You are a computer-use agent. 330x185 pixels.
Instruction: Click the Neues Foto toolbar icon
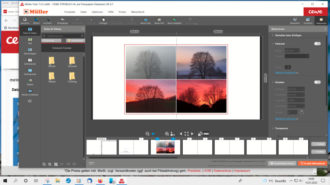145,20
